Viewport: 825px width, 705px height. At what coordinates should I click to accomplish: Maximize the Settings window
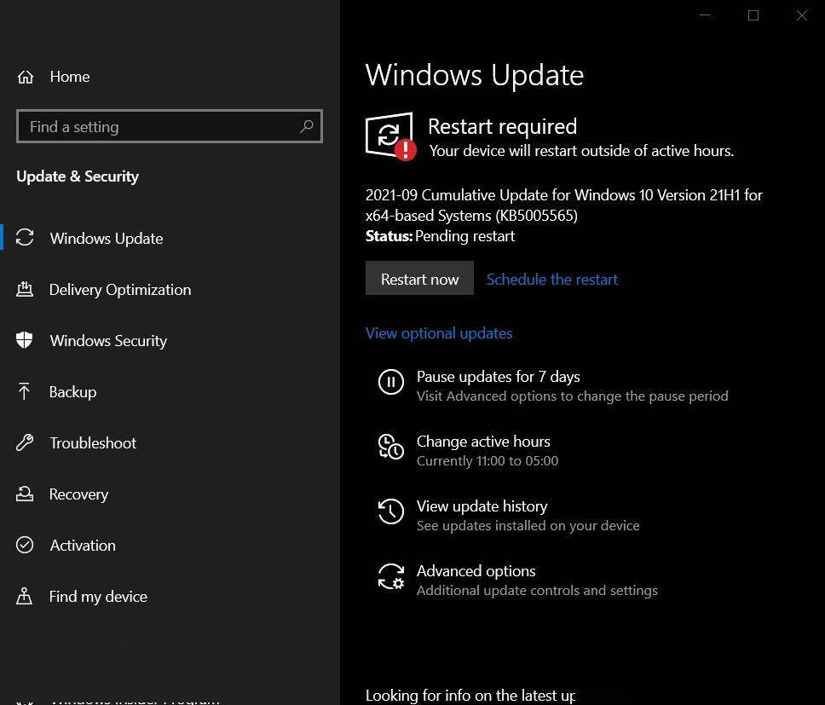pos(753,15)
